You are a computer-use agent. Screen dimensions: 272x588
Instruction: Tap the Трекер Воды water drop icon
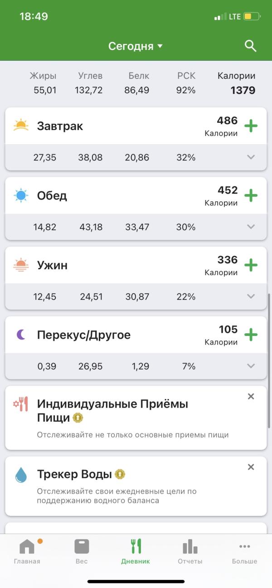[21, 475]
